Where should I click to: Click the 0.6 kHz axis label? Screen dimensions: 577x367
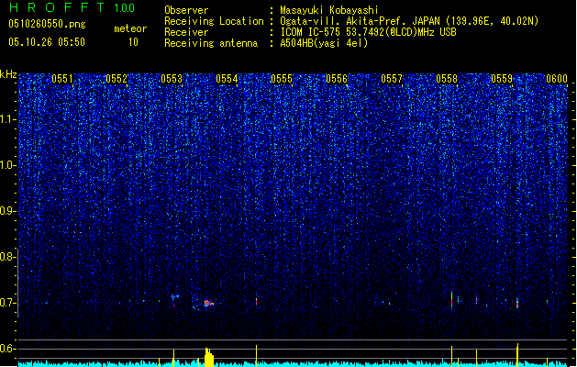[7, 349]
